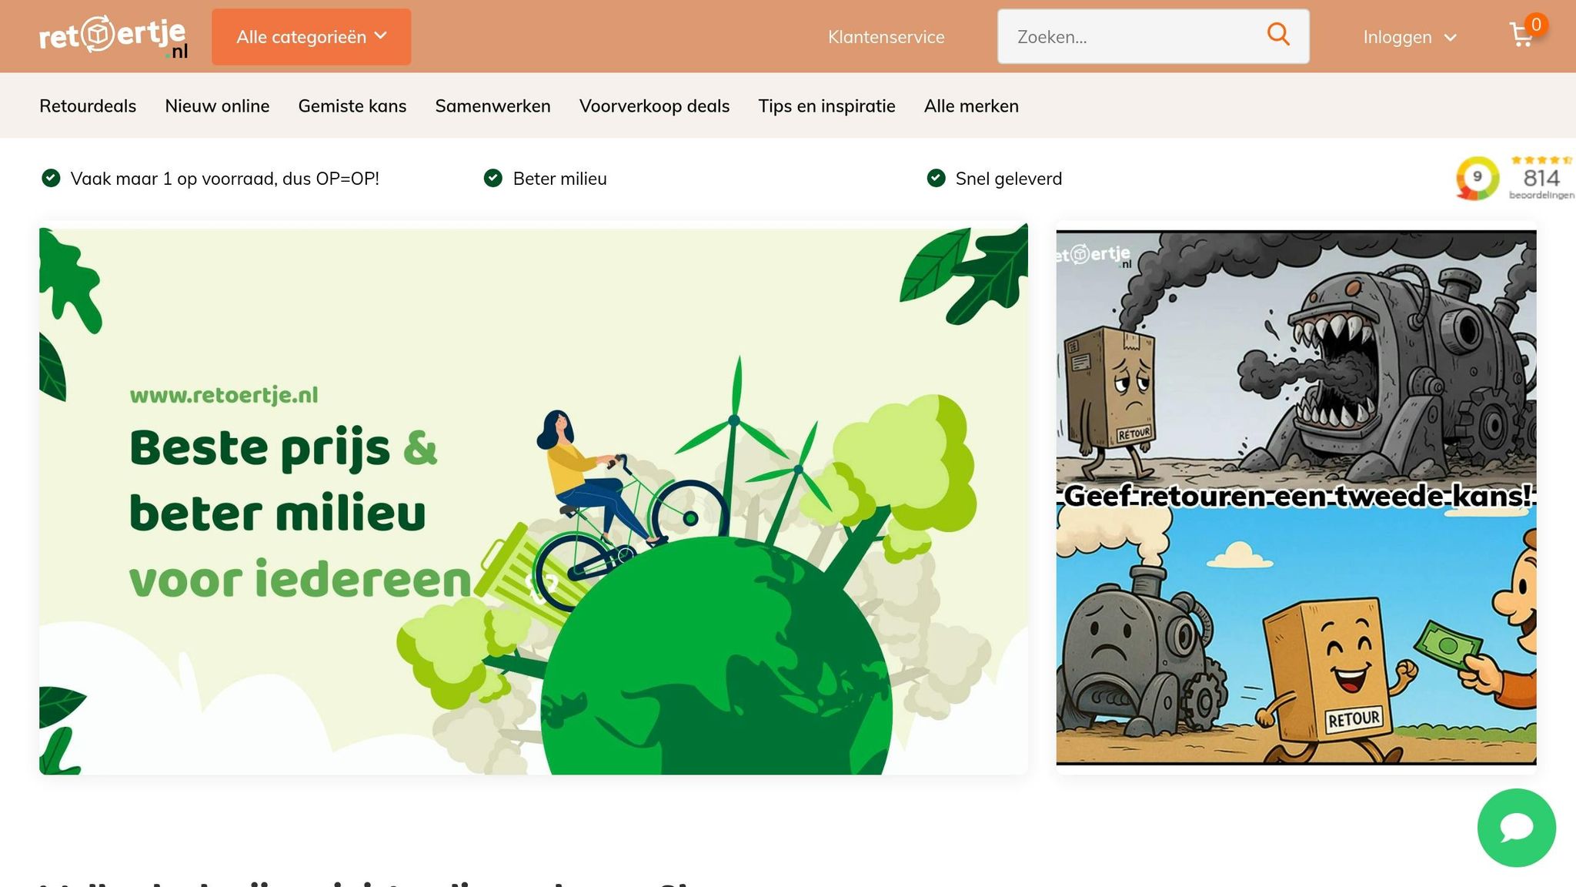Viewport: 1576px width, 887px height.
Task: Open the green chat bubble widget
Action: click(x=1516, y=828)
